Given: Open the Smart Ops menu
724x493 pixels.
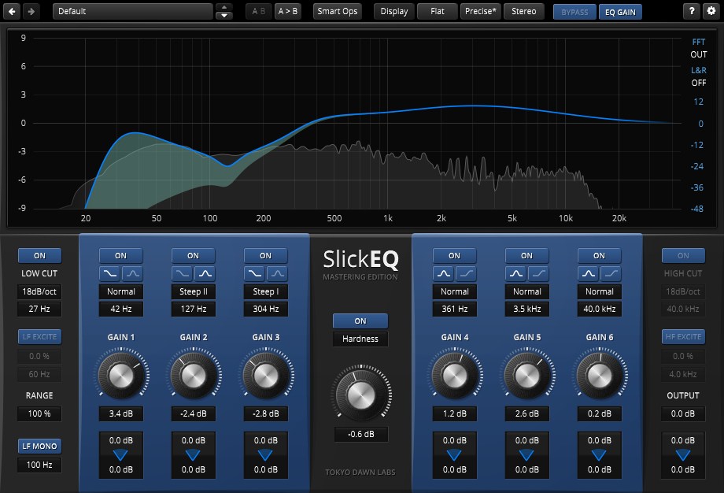Looking at the screenshot, I should [x=338, y=11].
